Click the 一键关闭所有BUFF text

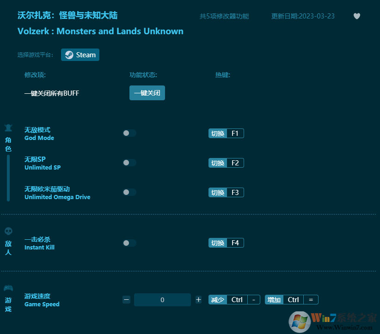[x=52, y=93]
